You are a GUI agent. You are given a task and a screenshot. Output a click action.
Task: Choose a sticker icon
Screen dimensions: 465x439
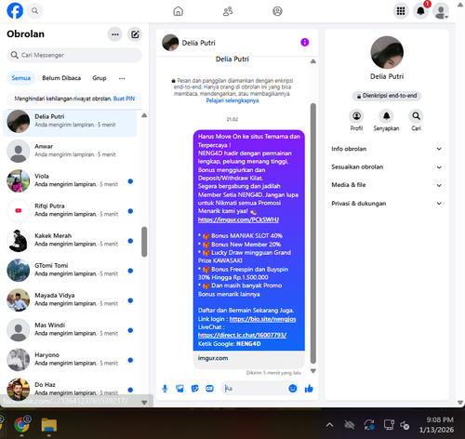(x=194, y=389)
